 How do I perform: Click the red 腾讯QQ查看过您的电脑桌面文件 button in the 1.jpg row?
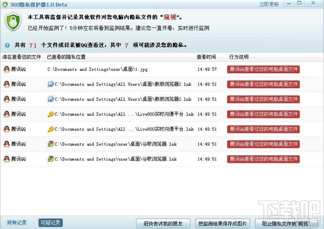[263, 69]
